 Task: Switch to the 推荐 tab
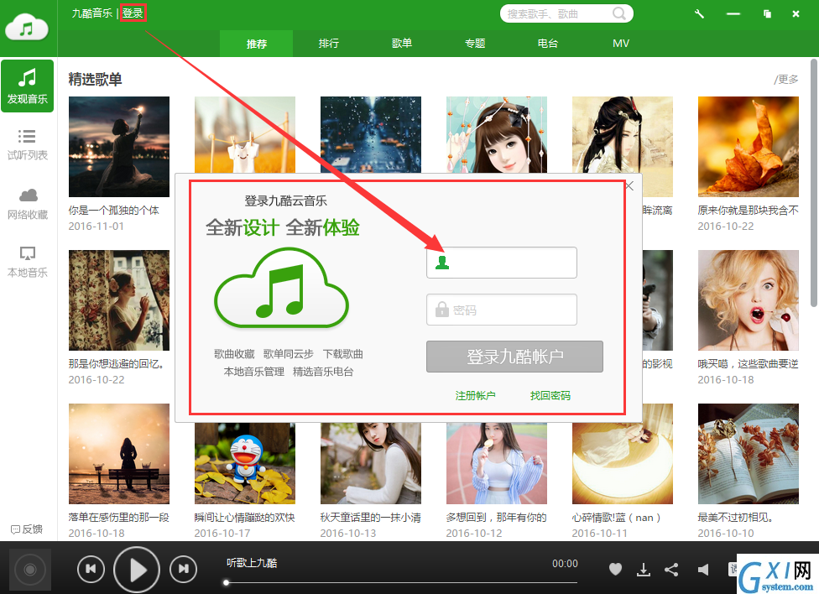257,44
